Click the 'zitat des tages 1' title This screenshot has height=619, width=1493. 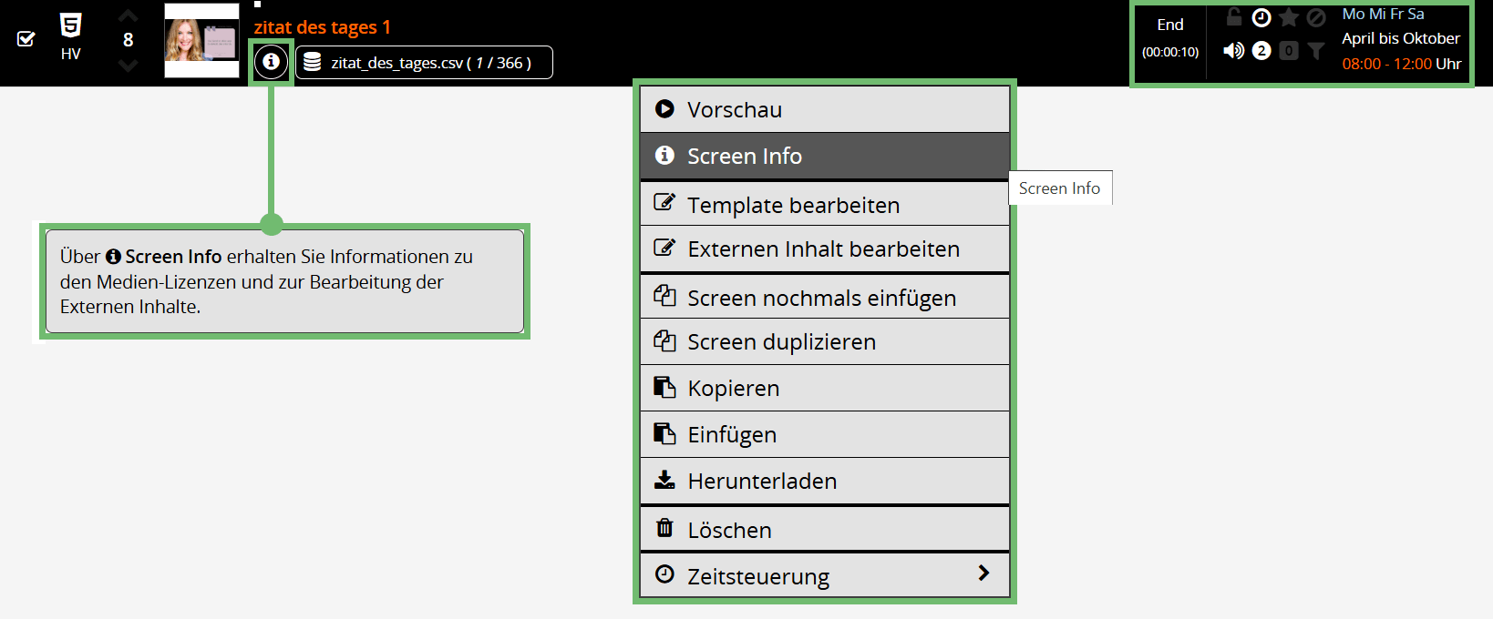(323, 27)
